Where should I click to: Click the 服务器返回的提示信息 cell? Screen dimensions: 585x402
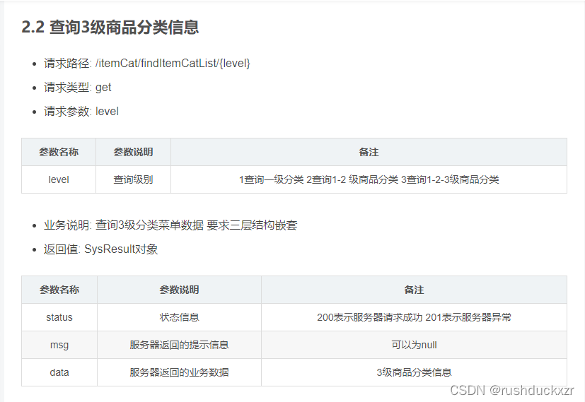[179, 345]
